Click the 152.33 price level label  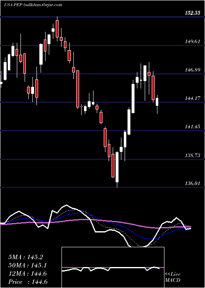click(192, 13)
